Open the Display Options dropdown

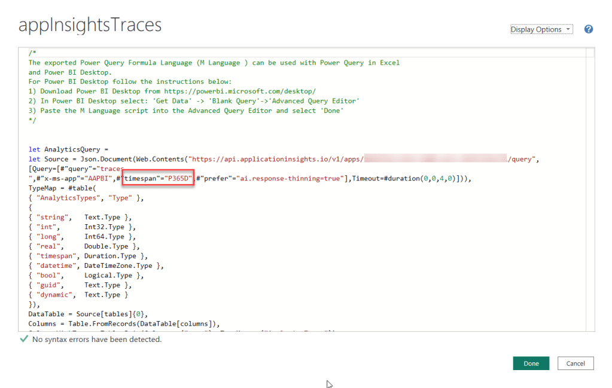pyautogui.click(x=541, y=29)
